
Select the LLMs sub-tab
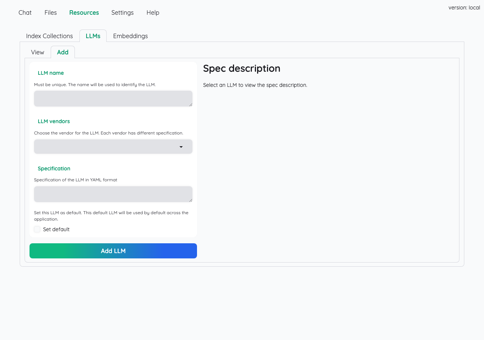[93, 36]
